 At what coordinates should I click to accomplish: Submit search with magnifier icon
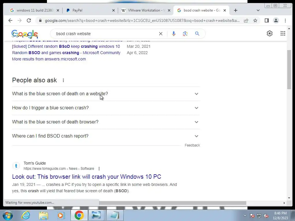[x=197, y=34]
